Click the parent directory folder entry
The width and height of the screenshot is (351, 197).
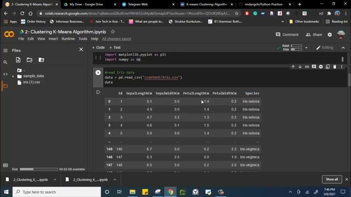click(x=21, y=71)
